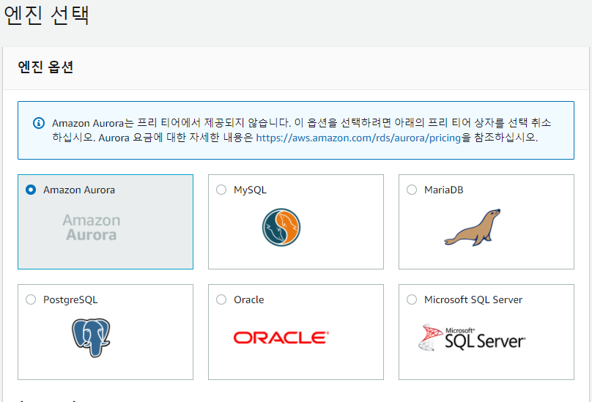Viewport: 592px width, 402px height.
Task: Select the Amazon Aurora radio button
Action: (x=31, y=190)
